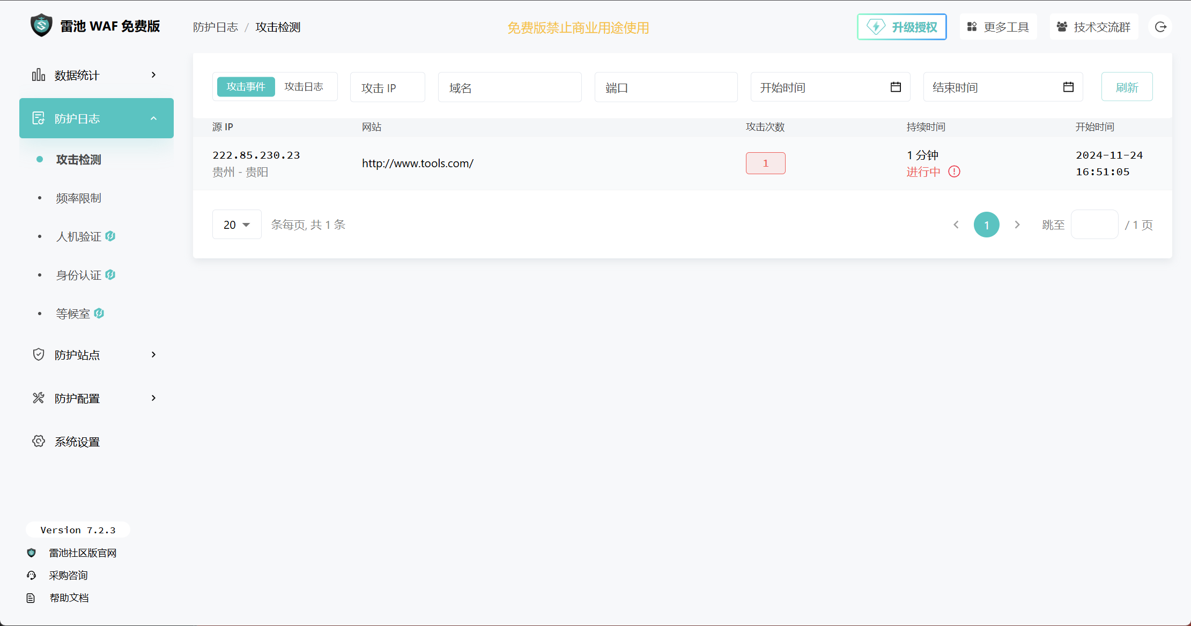Click the red warning icon beside 进行中
The height and width of the screenshot is (626, 1191).
pos(954,172)
